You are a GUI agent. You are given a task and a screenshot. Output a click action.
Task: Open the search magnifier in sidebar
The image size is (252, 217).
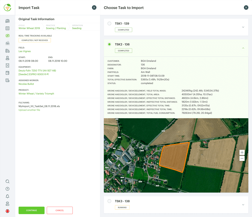click(x=8, y=181)
